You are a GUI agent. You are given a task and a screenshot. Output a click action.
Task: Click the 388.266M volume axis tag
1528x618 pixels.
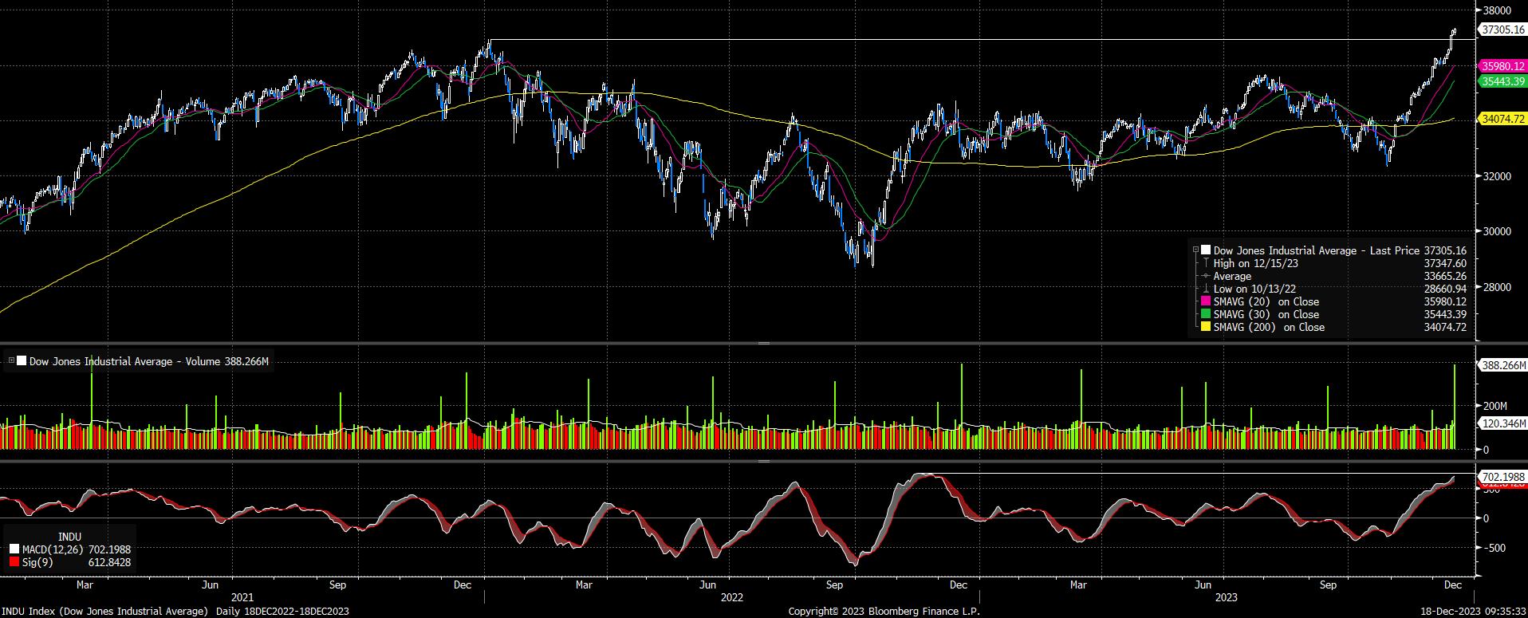coord(1502,365)
